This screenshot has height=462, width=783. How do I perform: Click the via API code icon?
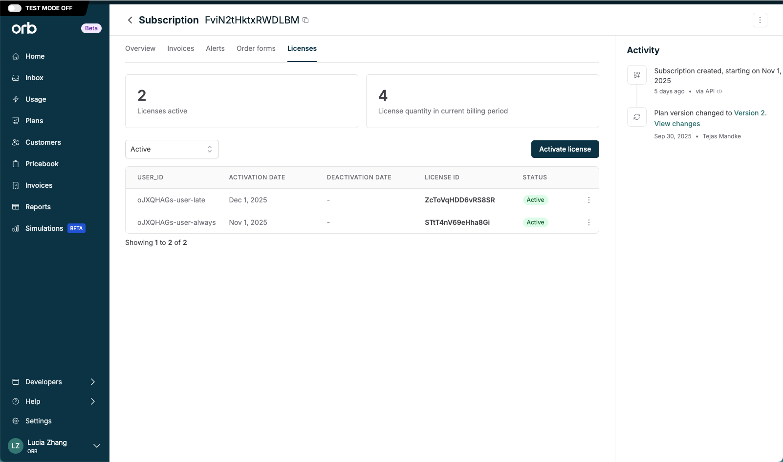click(x=719, y=91)
